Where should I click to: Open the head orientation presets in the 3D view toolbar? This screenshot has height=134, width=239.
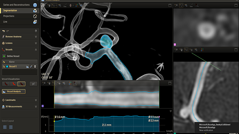pos(71,5)
